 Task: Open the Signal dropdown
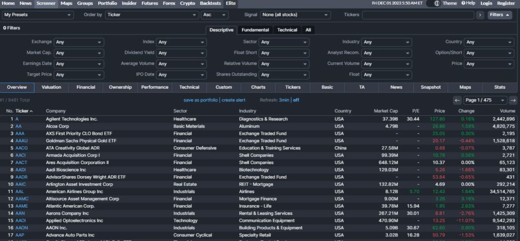coord(296,15)
